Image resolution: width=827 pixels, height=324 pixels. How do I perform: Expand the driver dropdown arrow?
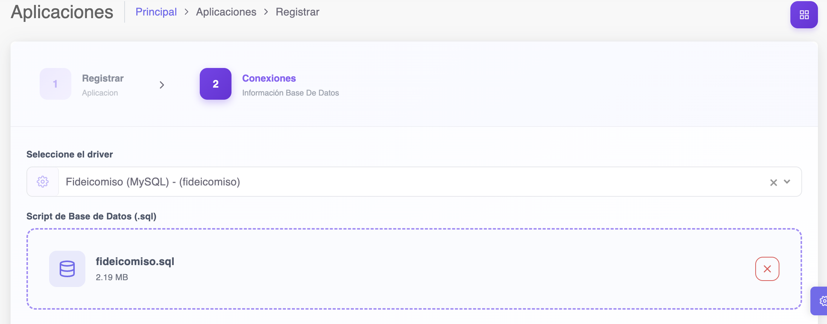[x=787, y=182]
